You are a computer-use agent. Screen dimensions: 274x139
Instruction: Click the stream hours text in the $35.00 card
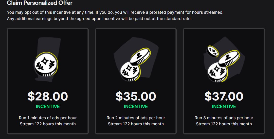coord(136,124)
